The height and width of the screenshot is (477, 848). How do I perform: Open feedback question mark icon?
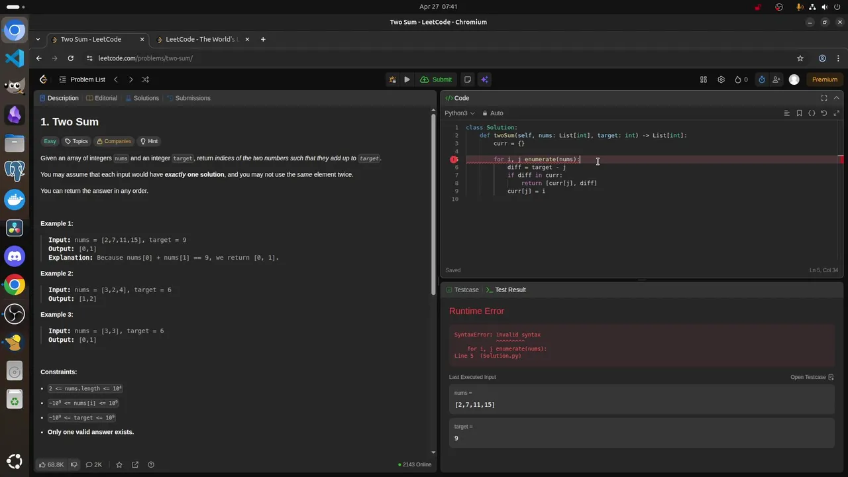click(151, 464)
